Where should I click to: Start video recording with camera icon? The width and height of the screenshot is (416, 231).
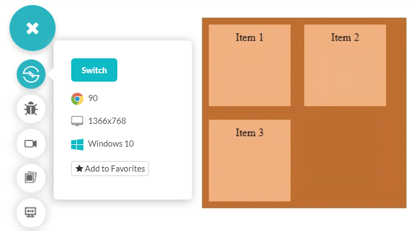click(x=31, y=144)
